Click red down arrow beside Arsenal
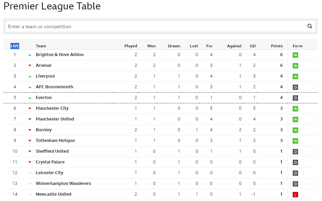 tap(30, 65)
